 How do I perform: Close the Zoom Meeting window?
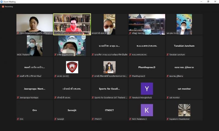pos(215,2)
